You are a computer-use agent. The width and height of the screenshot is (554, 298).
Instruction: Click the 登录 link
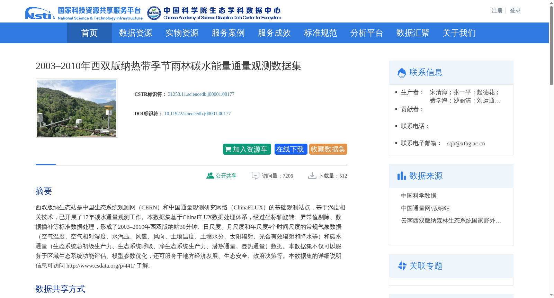click(515, 11)
